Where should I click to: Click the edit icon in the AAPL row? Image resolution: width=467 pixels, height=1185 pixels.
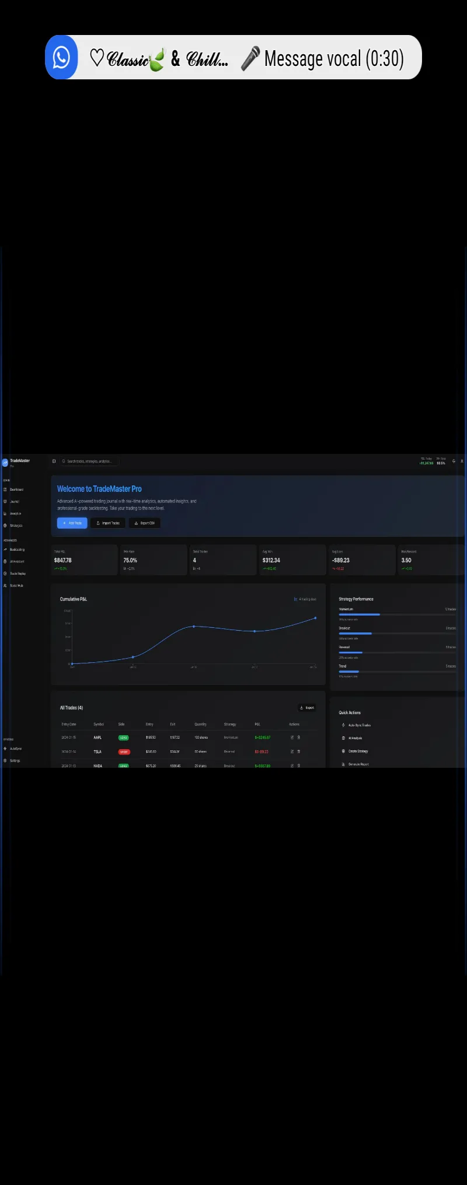tap(292, 737)
